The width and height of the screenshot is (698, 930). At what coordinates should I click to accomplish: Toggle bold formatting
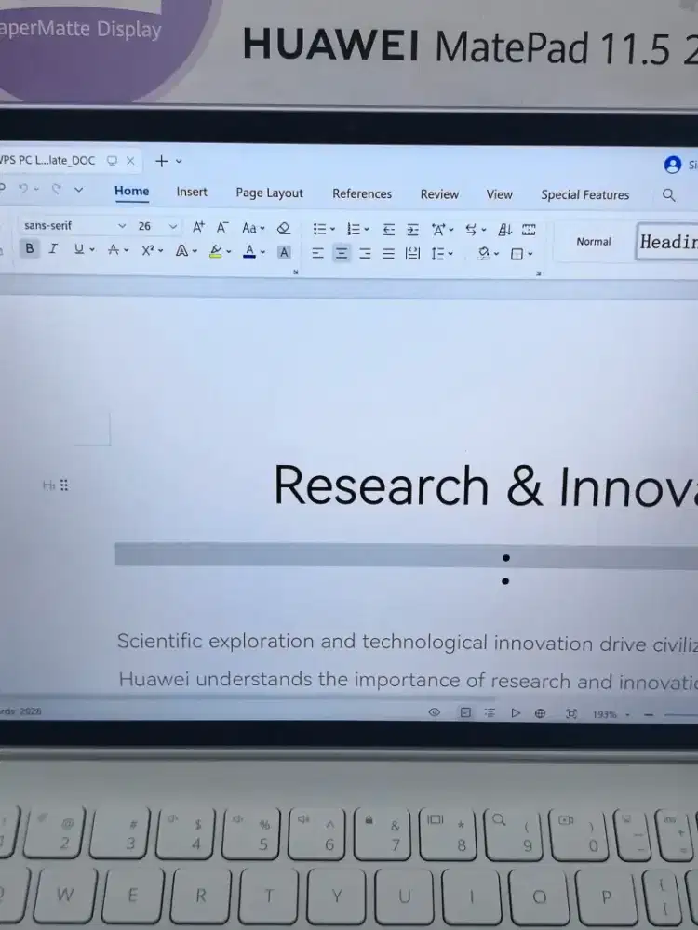click(29, 248)
